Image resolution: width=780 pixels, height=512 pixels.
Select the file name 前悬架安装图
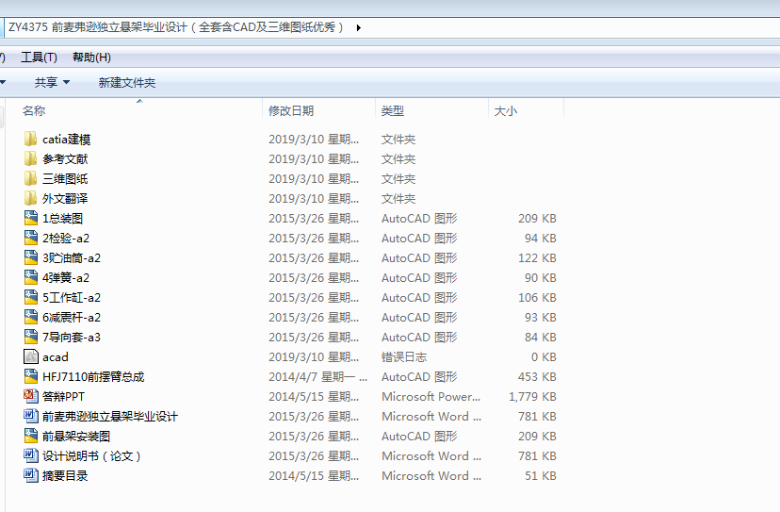pyautogui.click(x=75, y=436)
